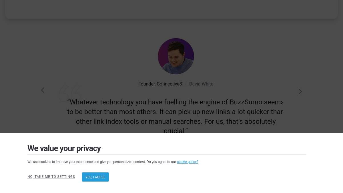
Task: Click the name David White
Action: click(x=201, y=84)
